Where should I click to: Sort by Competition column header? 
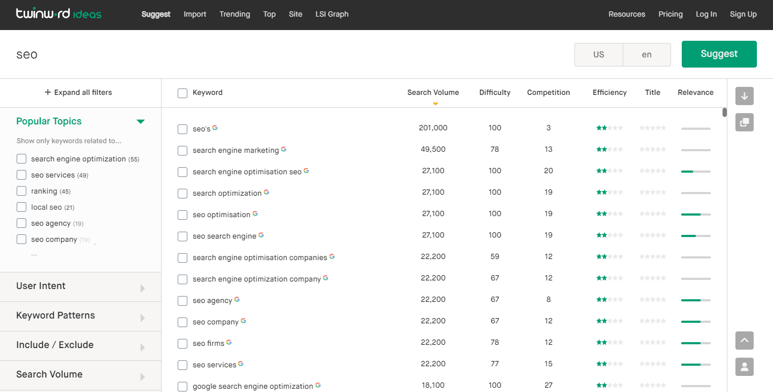[549, 92]
